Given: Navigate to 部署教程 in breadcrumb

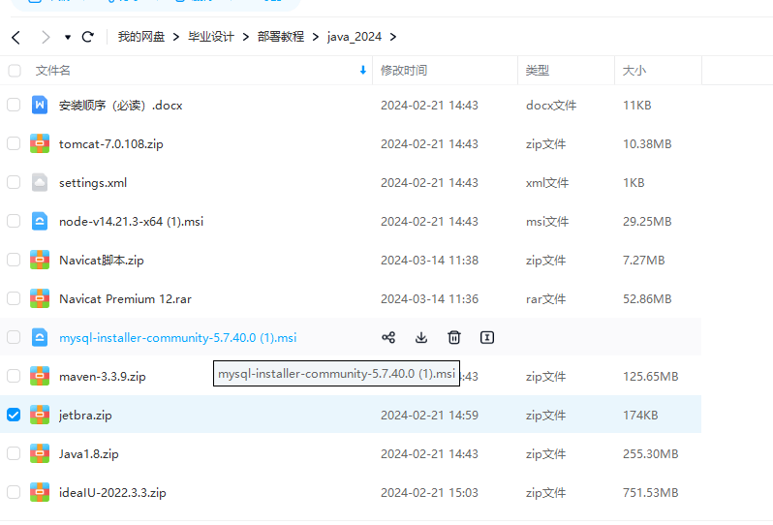Looking at the screenshot, I should click(x=281, y=37).
